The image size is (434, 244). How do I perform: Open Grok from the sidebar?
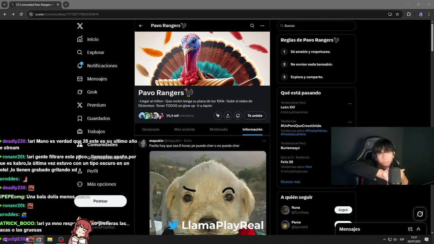point(87,92)
